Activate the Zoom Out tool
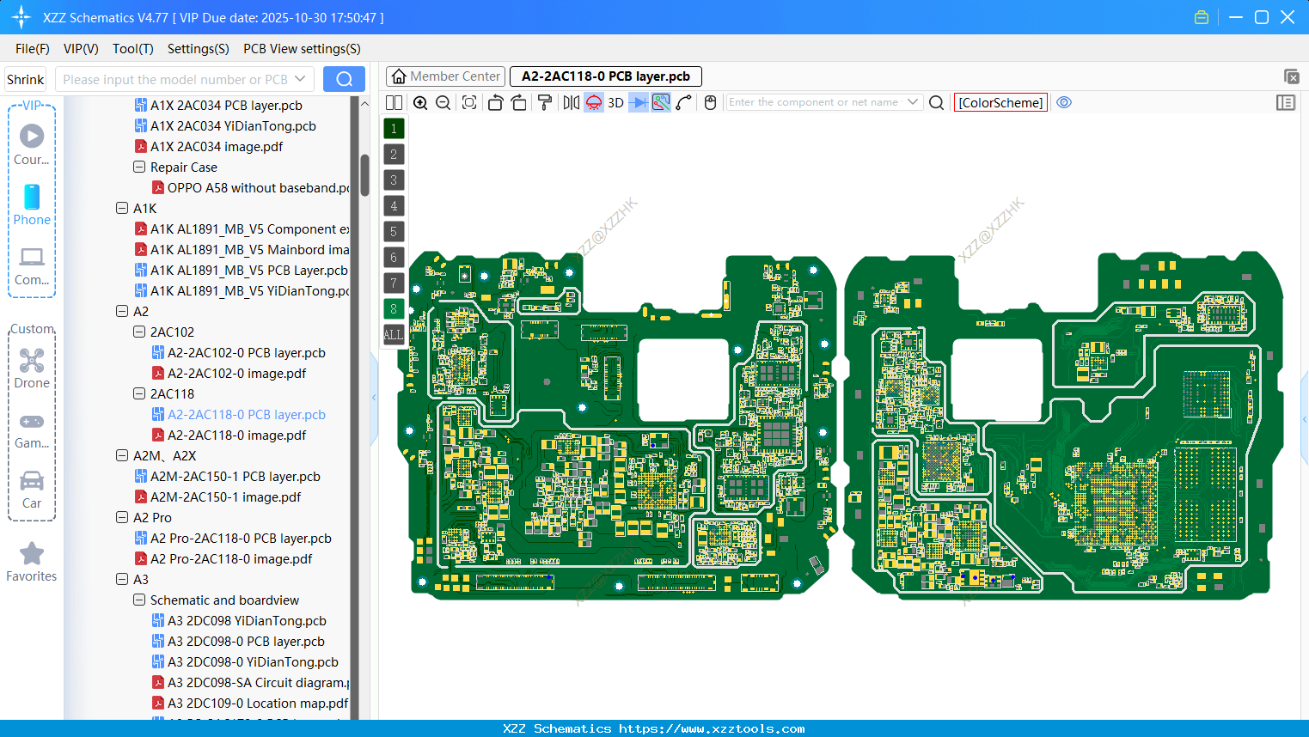This screenshot has height=737, width=1309. coord(443,102)
